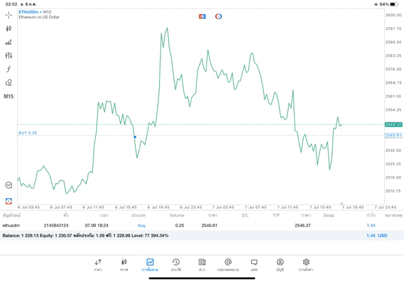Image resolution: width=404 pixels, height=282 pixels.
Task: Select the crosshair tool
Action: (9, 15)
